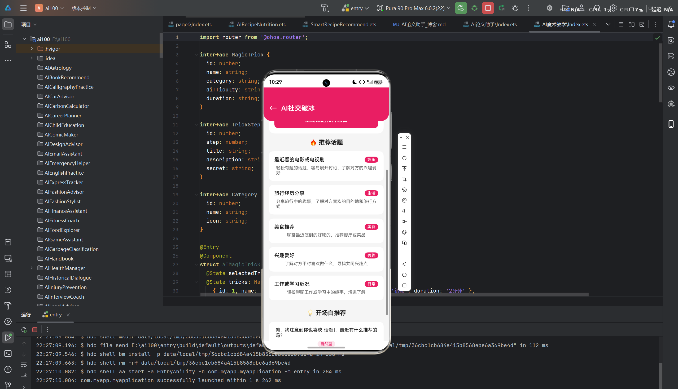This screenshot has height=389, width=678.
Task: Toggle the Previewer eye icon on right sidebar
Action: (x=671, y=88)
